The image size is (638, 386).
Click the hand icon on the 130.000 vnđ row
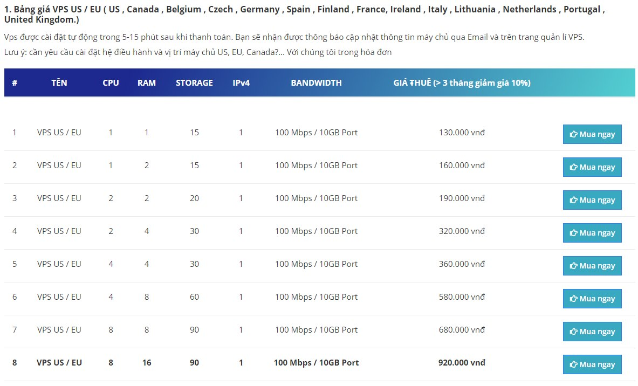pyautogui.click(x=574, y=135)
